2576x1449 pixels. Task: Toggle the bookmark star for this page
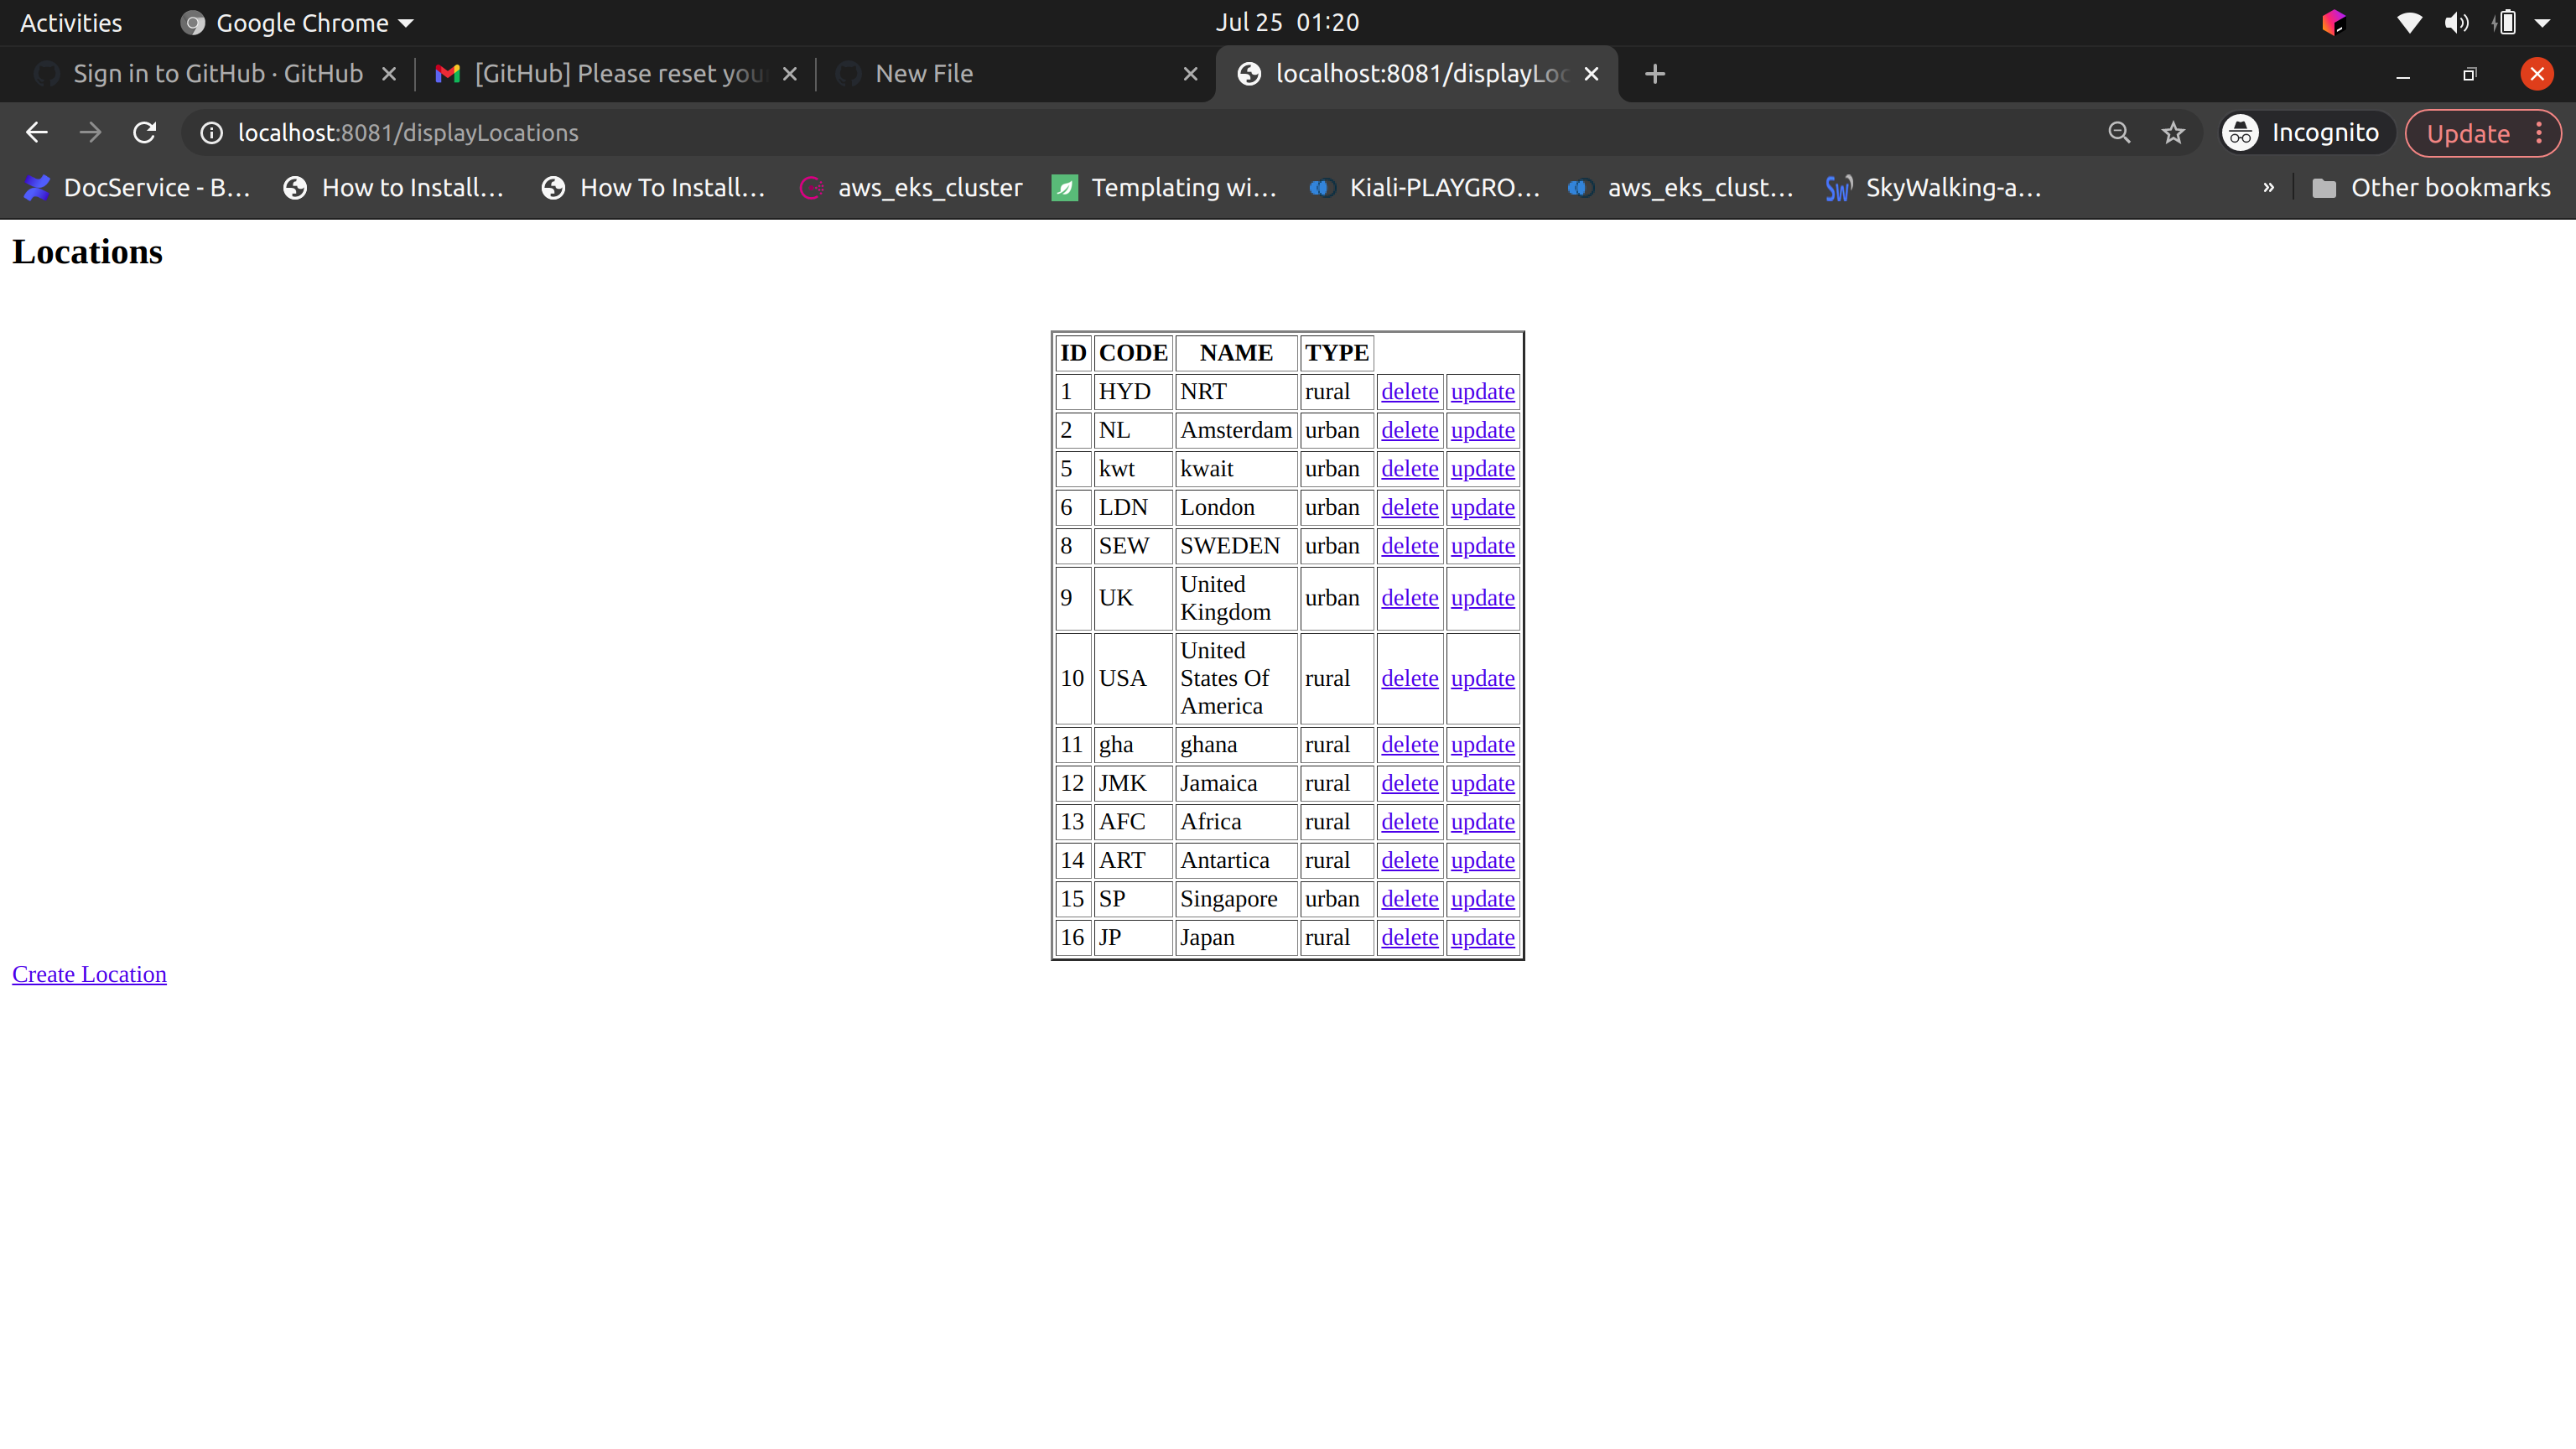2172,132
